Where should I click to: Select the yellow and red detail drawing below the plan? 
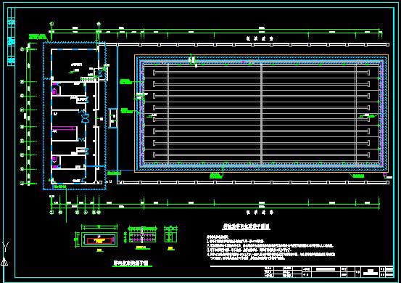tap(99, 240)
